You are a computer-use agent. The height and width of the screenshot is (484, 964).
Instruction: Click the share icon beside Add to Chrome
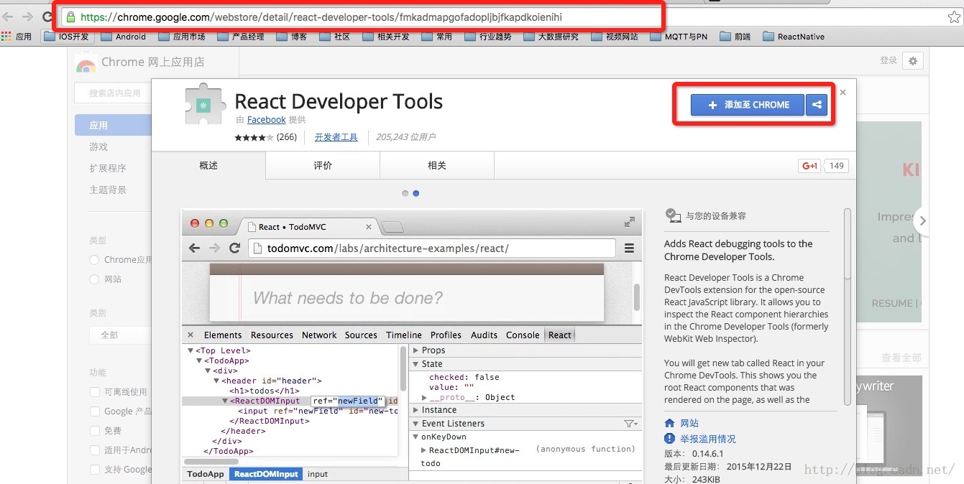pos(817,105)
